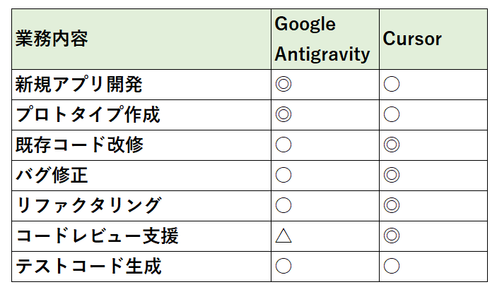Viewport: 497px width, 287px height.
Task: Click single circle for 新規アプリ開発 under Cursor
Action: pyautogui.click(x=392, y=84)
